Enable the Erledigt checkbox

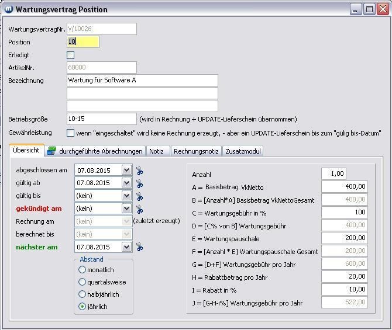pos(71,55)
